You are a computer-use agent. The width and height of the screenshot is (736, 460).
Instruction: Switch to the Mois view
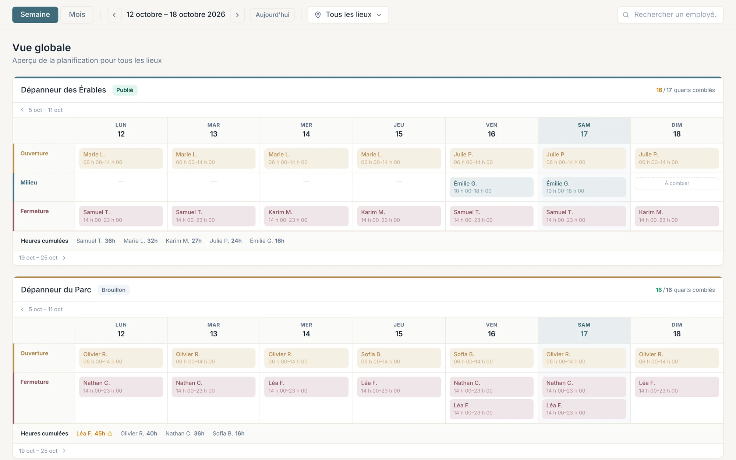[77, 15]
